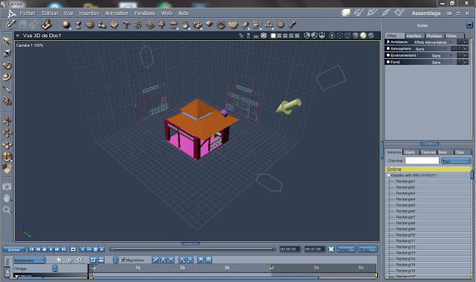Click the eyedropper tool in left sidebar
Viewport: 476px width, 282px height.
click(7, 89)
